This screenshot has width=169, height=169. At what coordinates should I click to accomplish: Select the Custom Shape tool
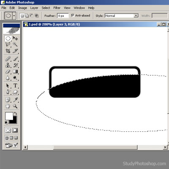pyautogui.click(x=15, y=92)
